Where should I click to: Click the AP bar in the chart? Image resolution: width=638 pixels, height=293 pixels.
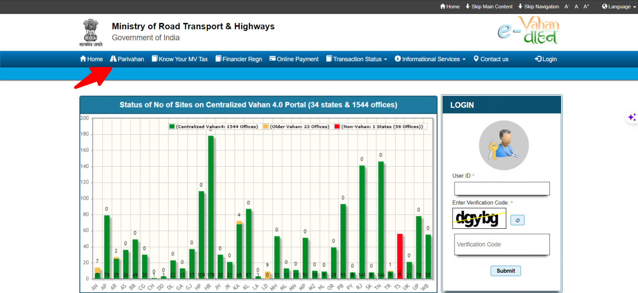106,247
